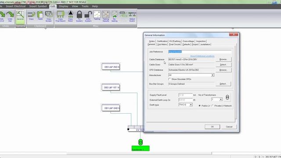Select the General tab in the dialog
Viewport: 281px width, 158px height.
pyautogui.click(x=151, y=44)
